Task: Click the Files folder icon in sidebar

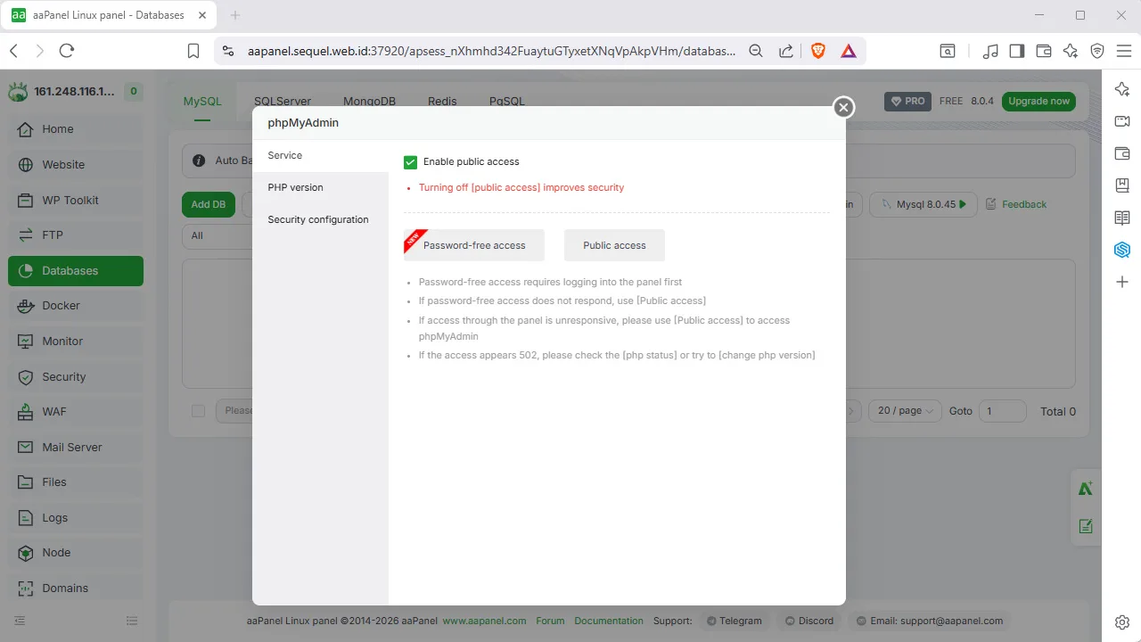Action: point(25,482)
